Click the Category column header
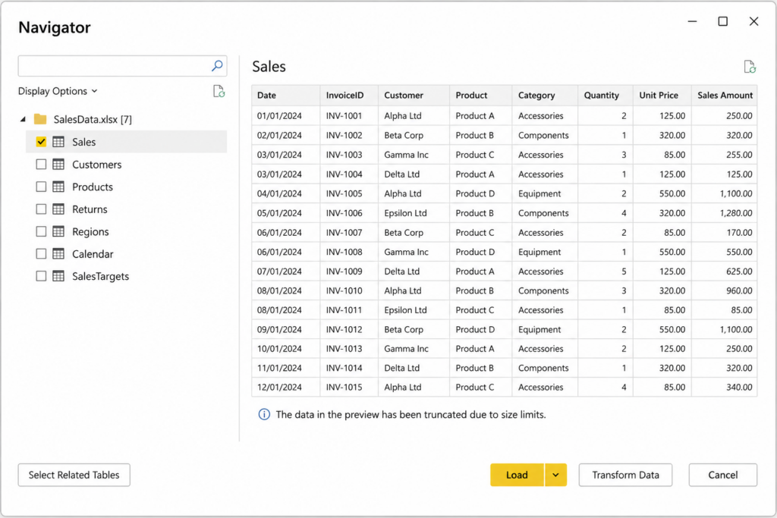The height and width of the screenshot is (518, 777). (545, 95)
